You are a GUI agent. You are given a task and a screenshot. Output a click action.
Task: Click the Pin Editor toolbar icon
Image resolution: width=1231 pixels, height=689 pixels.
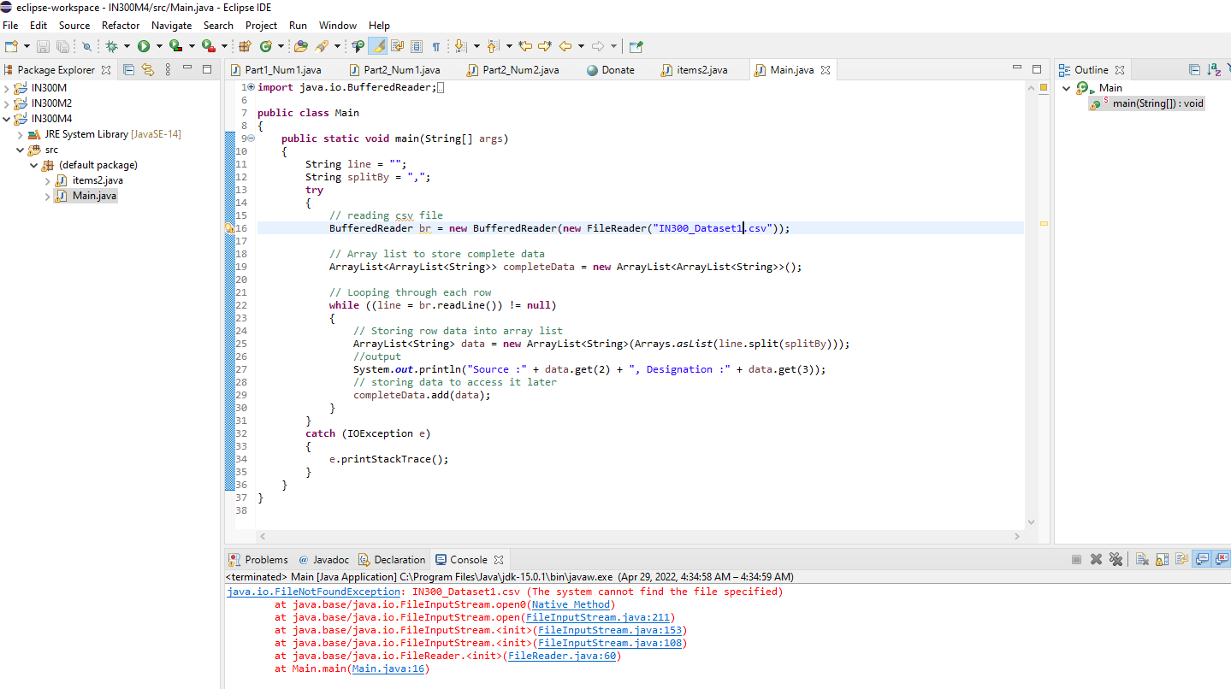(636, 46)
